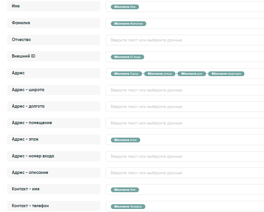
Task: Click the Адрес - номер входа input
Action: [x=185, y=156]
